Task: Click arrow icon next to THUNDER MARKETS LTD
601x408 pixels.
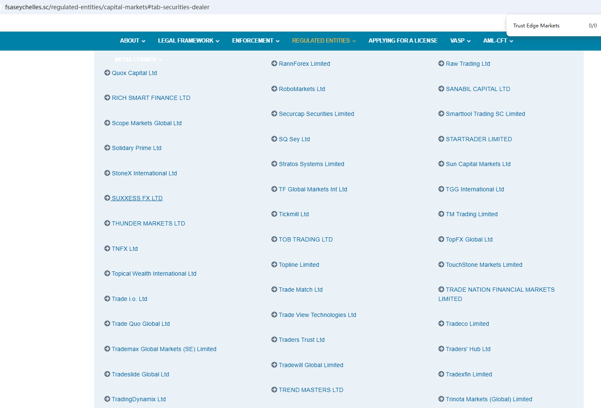Action: click(107, 223)
